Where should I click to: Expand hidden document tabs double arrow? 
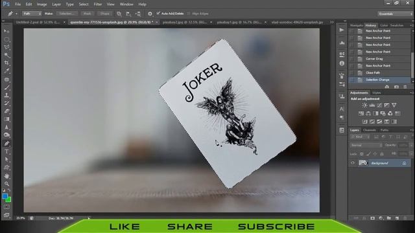click(x=331, y=23)
